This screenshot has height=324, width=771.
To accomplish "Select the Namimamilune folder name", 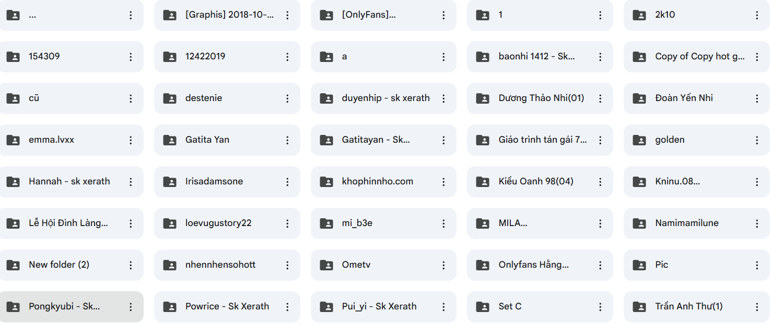I will tap(686, 223).
